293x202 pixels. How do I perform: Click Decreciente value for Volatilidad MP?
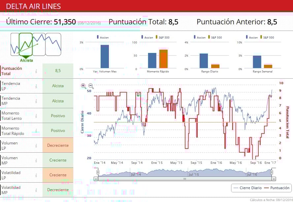point(58,190)
